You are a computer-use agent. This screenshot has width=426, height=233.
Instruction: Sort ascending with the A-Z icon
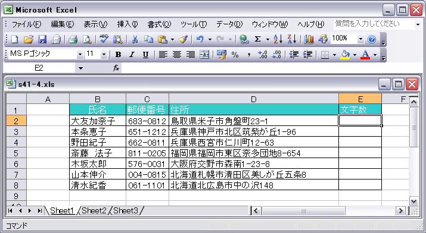278,40
